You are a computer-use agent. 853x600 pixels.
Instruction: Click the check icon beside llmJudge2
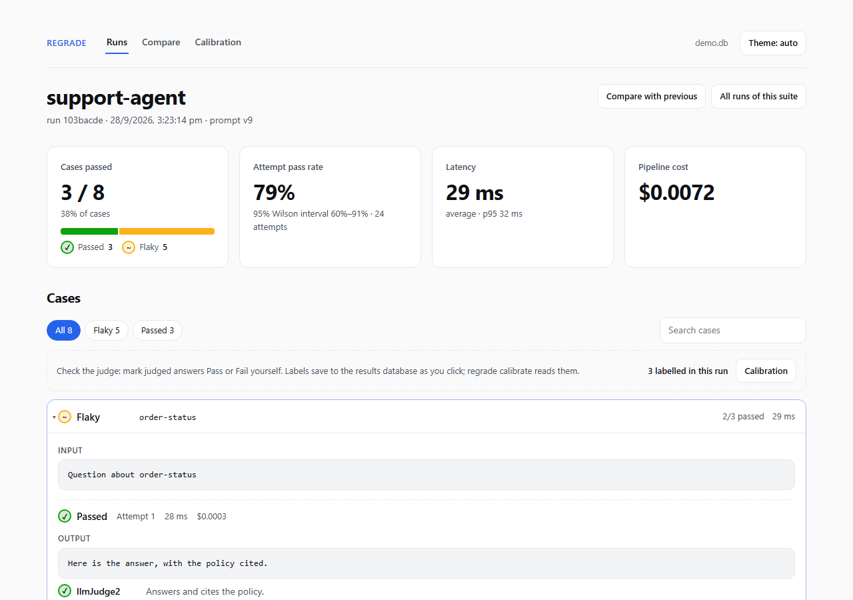click(65, 591)
